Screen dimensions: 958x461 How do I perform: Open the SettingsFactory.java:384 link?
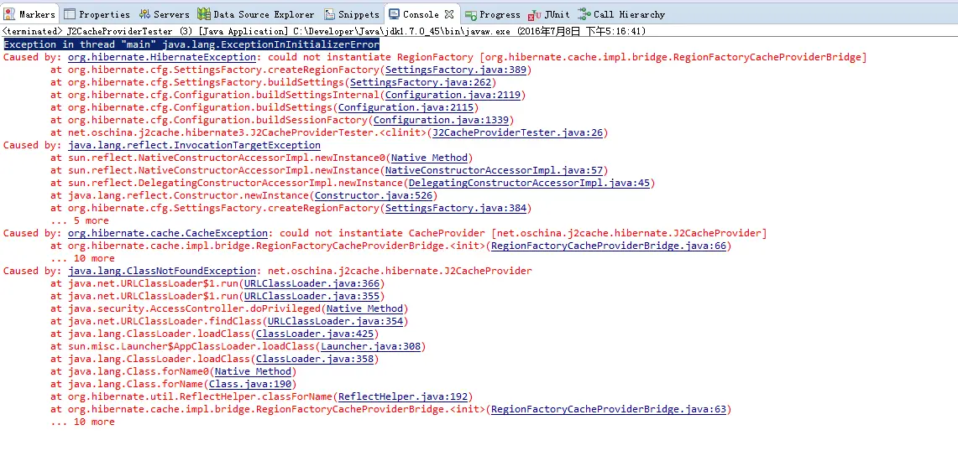pyautogui.click(x=456, y=208)
